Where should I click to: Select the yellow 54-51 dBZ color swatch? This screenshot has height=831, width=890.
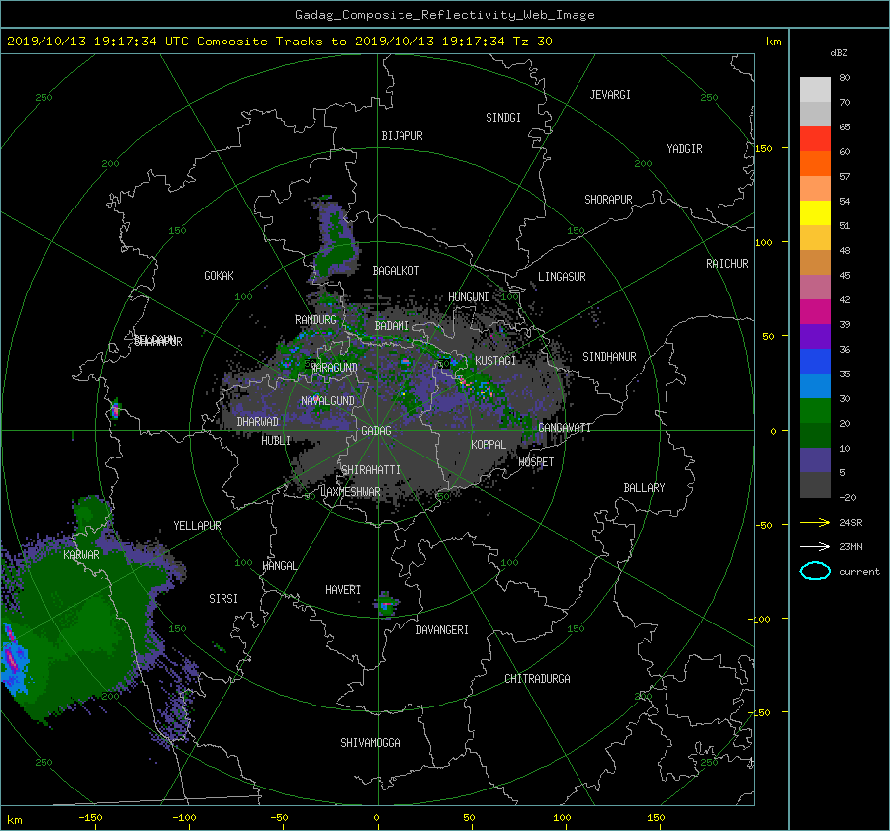[815, 213]
